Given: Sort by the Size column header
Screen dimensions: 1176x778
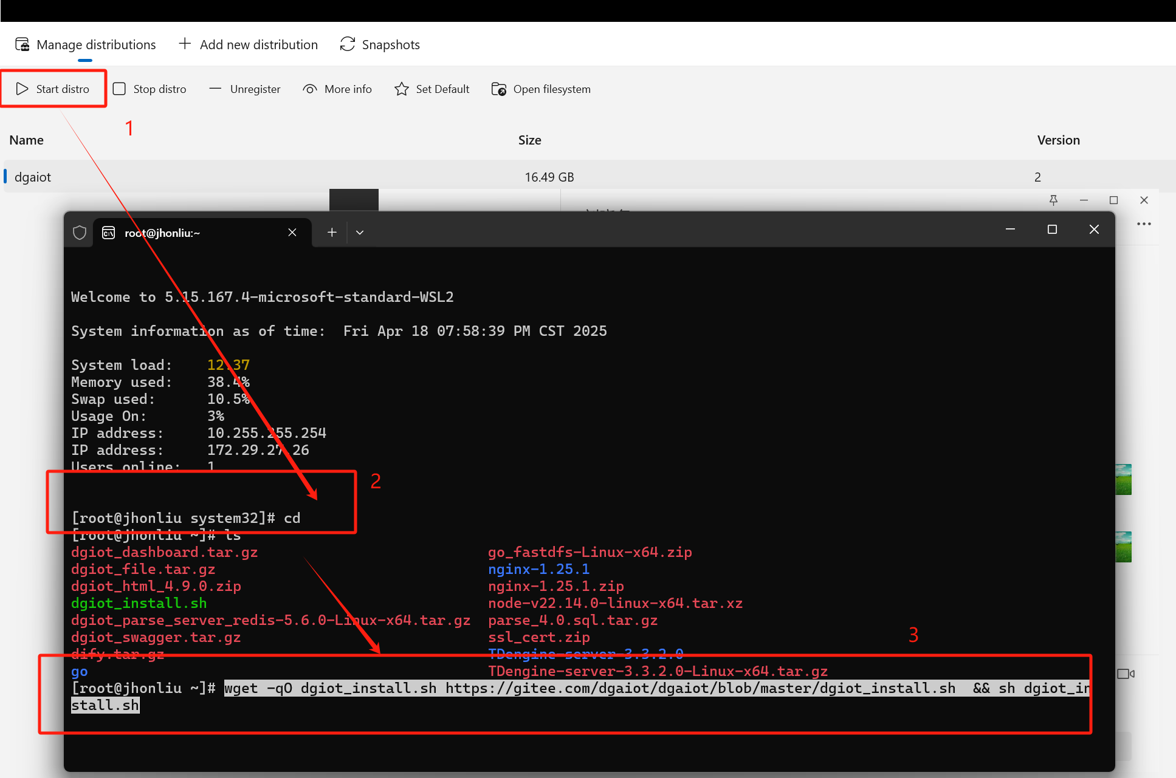Looking at the screenshot, I should [529, 140].
